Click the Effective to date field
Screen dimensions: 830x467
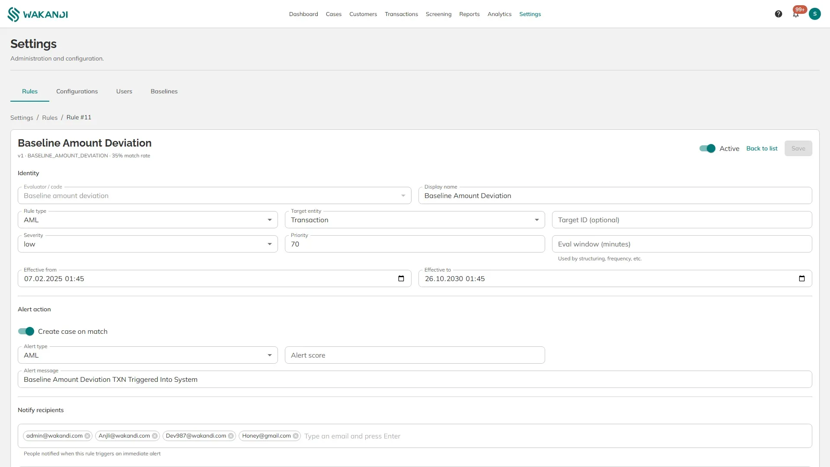click(615, 278)
